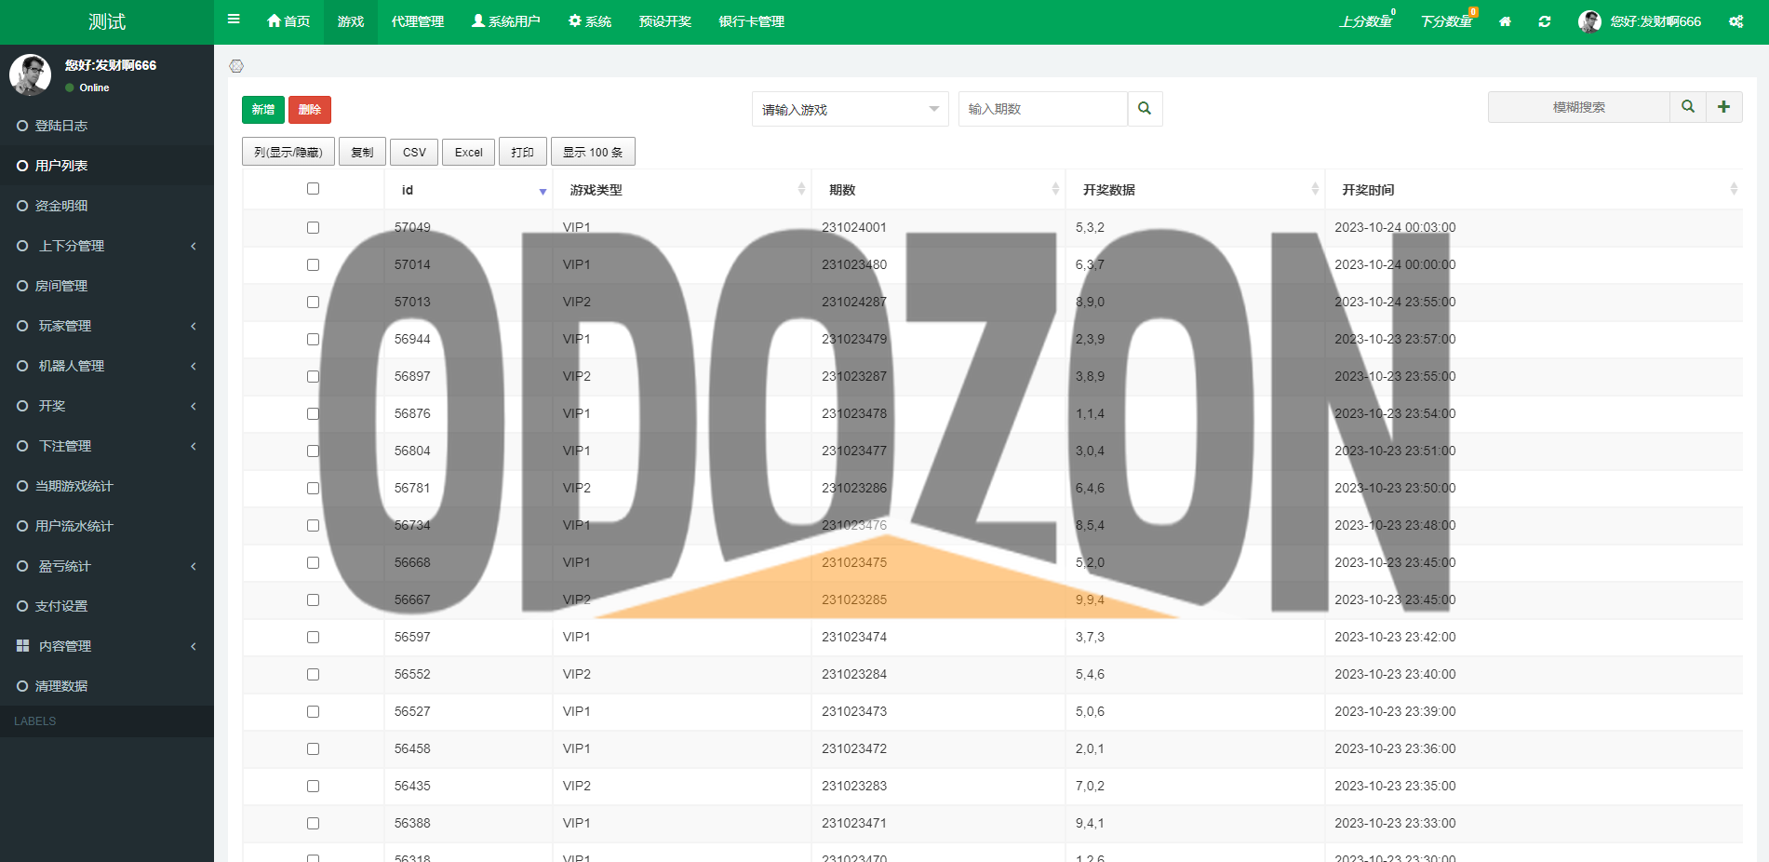Image resolution: width=1769 pixels, height=862 pixels.
Task: Sort the table by the id column
Action: click(469, 190)
